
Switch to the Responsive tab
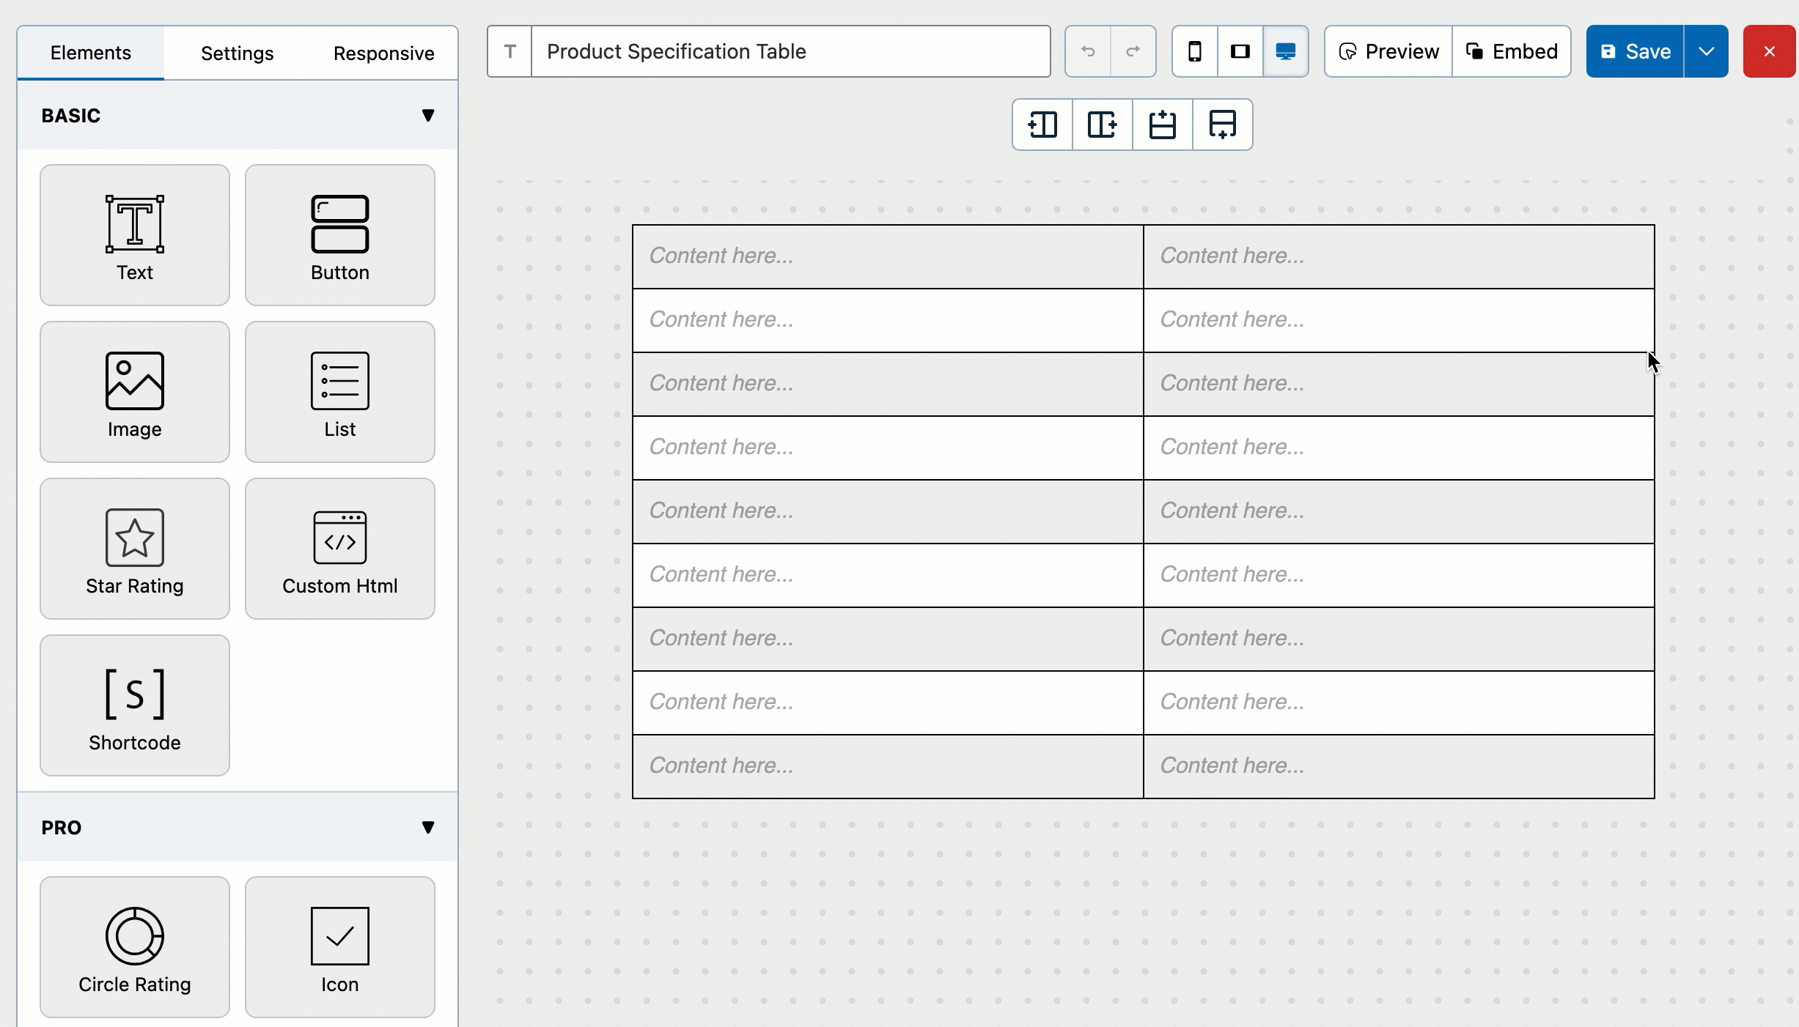coord(384,53)
